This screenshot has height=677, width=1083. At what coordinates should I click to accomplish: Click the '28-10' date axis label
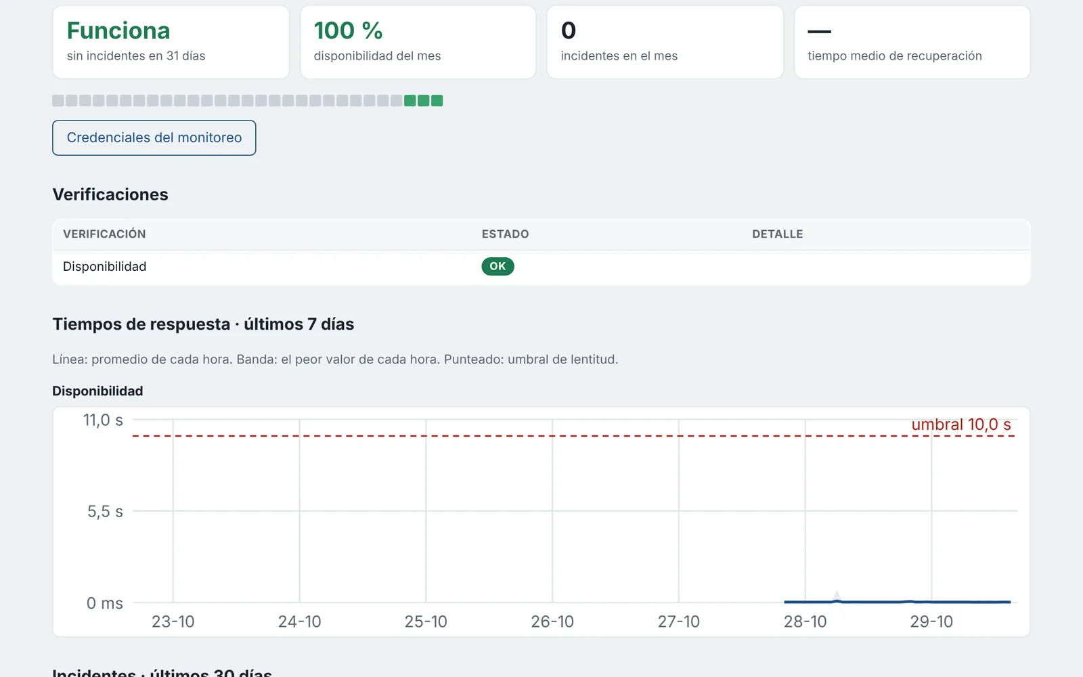(805, 621)
